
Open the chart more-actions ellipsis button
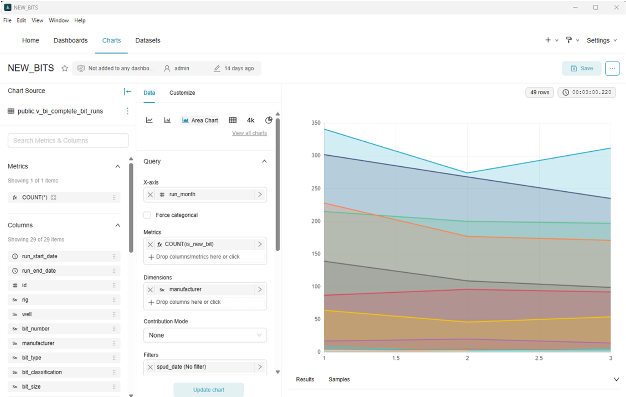click(612, 68)
